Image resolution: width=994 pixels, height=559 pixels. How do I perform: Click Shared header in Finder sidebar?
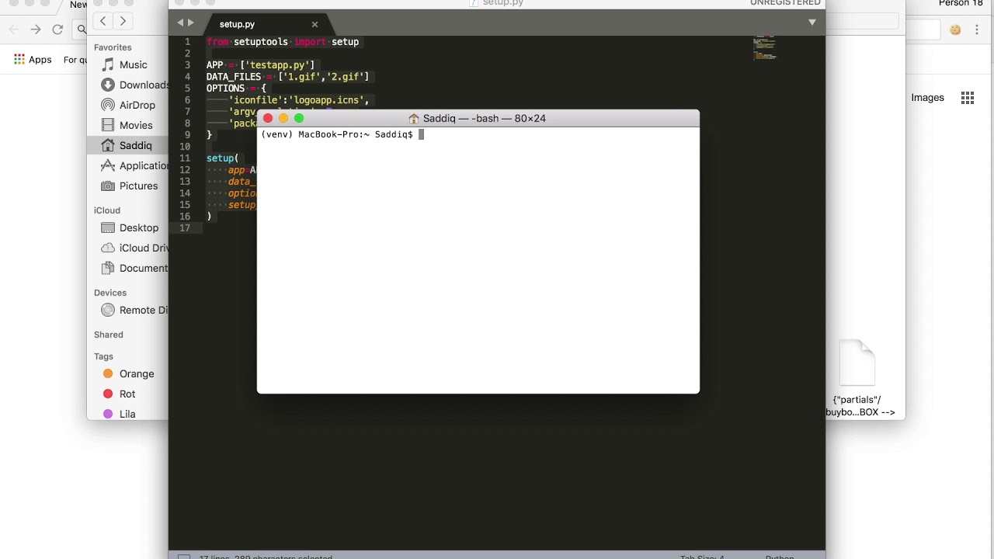109,335
